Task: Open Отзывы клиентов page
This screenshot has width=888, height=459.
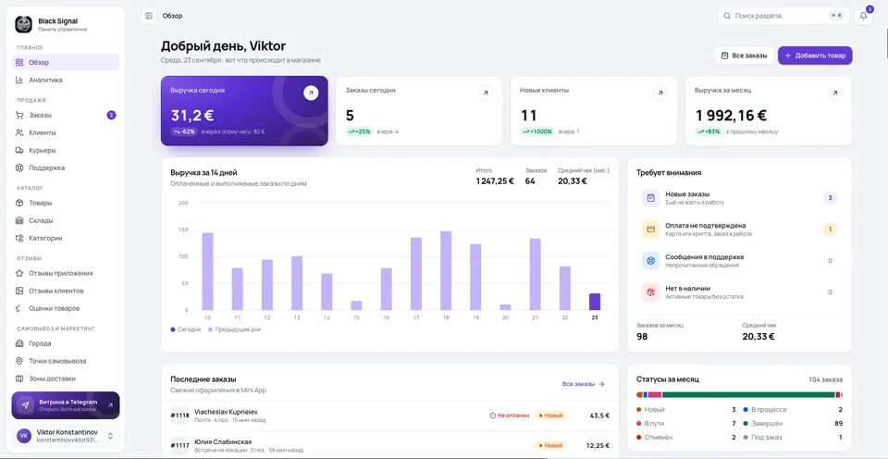Action: click(x=65, y=291)
